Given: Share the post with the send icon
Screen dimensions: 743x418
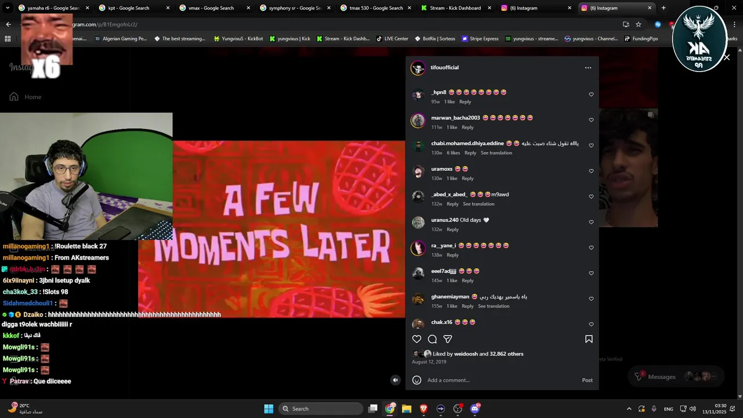Looking at the screenshot, I should click(x=448, y=339).
